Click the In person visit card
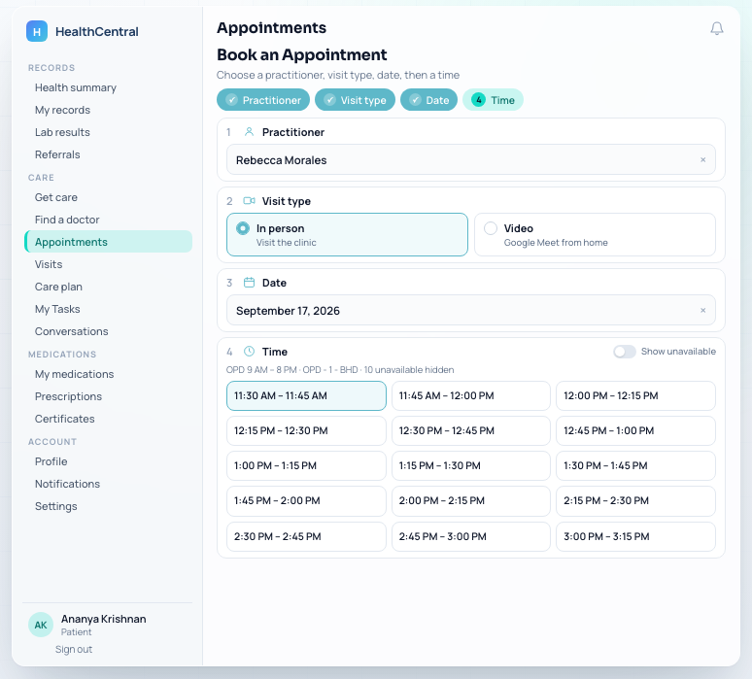This screenshot has height=679, width=752. pyautogui.click(x=347, y=234)
